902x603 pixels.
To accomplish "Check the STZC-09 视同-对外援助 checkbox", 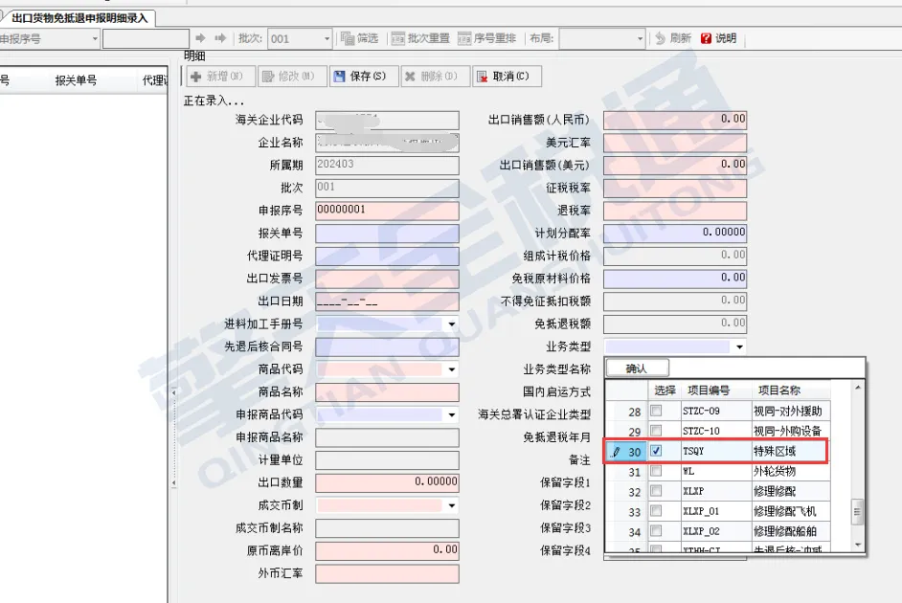I will coord(656,411).
